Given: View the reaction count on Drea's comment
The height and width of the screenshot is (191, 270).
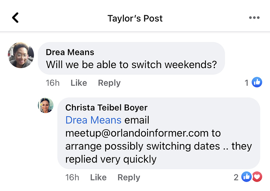Looking at the screenshot, I should pos(247,83).
